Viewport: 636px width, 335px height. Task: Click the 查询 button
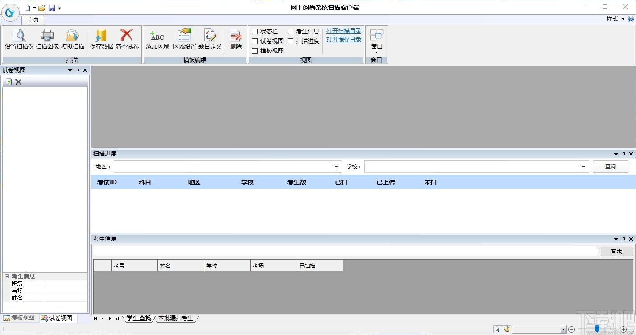(611, 167)
